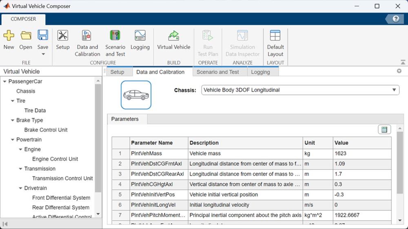Open the panel actions circle button
408x229 pixels.
399,71
